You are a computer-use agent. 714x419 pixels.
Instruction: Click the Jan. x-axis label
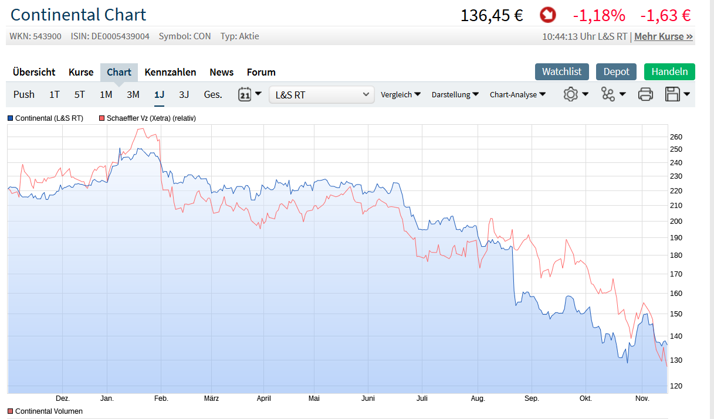[107, 398]
